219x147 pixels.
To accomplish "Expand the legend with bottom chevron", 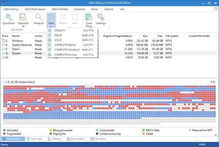I will 216,135.
